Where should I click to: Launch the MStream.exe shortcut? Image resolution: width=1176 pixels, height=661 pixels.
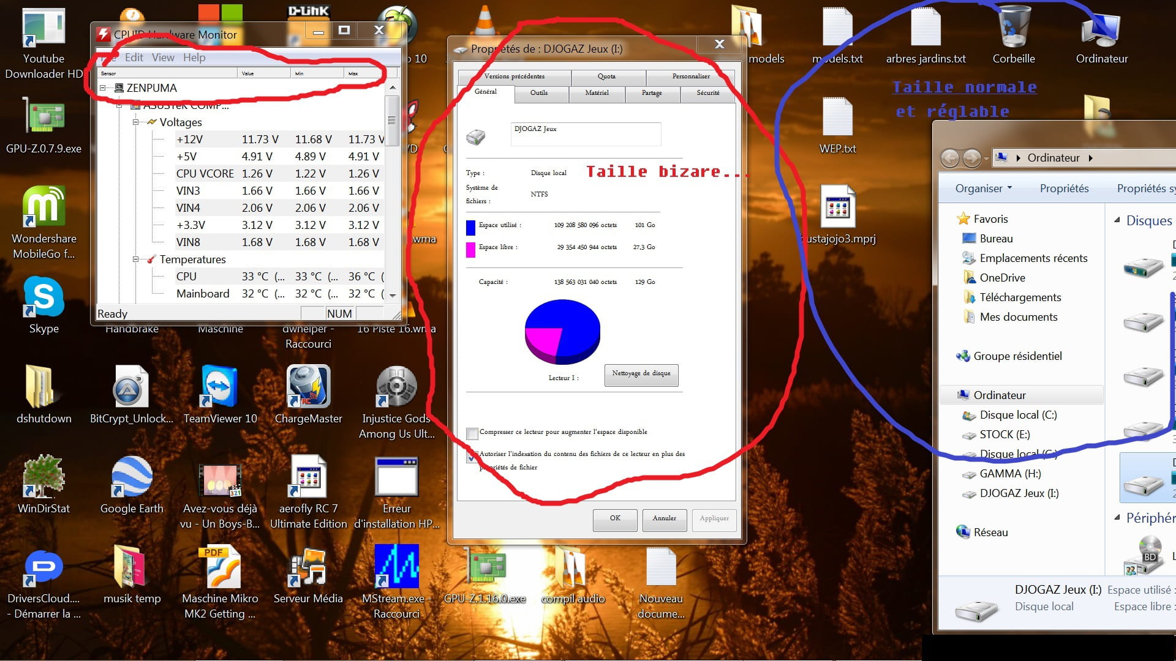pyautogui.click(x=396, y=583)
